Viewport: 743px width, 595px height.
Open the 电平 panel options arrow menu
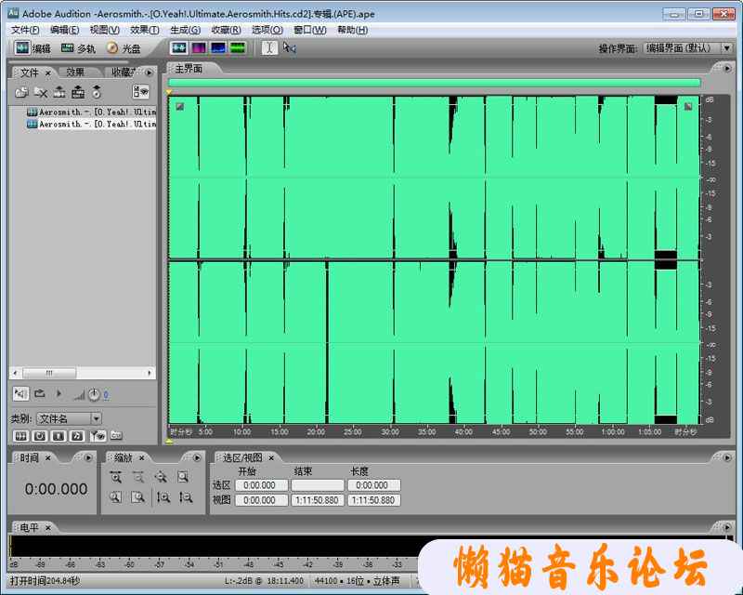pyautogui.click(x=727, y=527)
